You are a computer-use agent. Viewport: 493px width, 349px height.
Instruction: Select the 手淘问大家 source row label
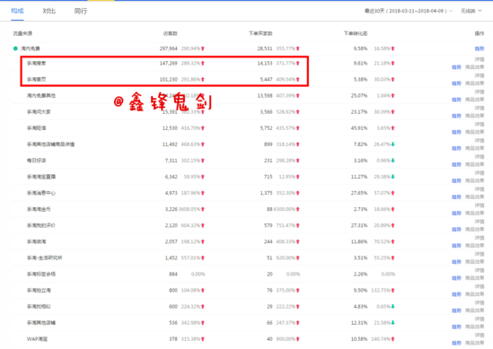(39, 112)
